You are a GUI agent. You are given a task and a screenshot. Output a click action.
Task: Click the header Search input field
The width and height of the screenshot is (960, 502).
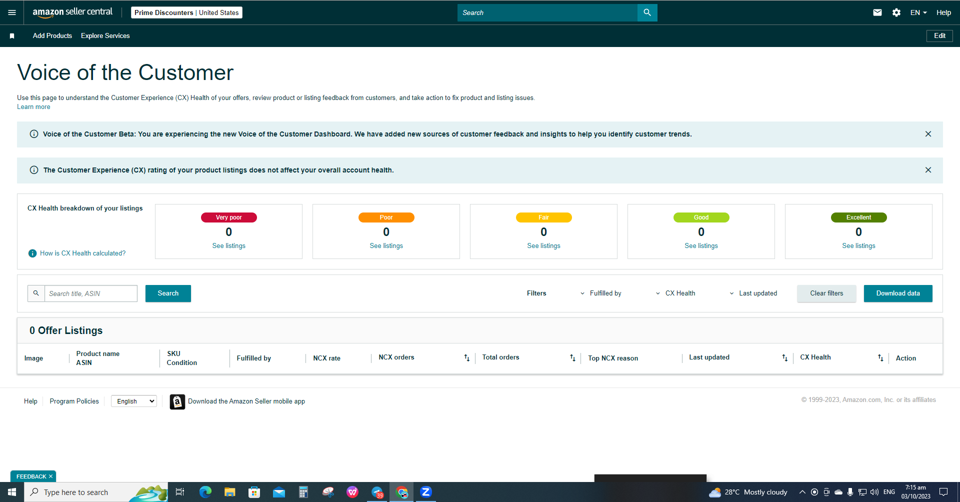pos(547,12)
